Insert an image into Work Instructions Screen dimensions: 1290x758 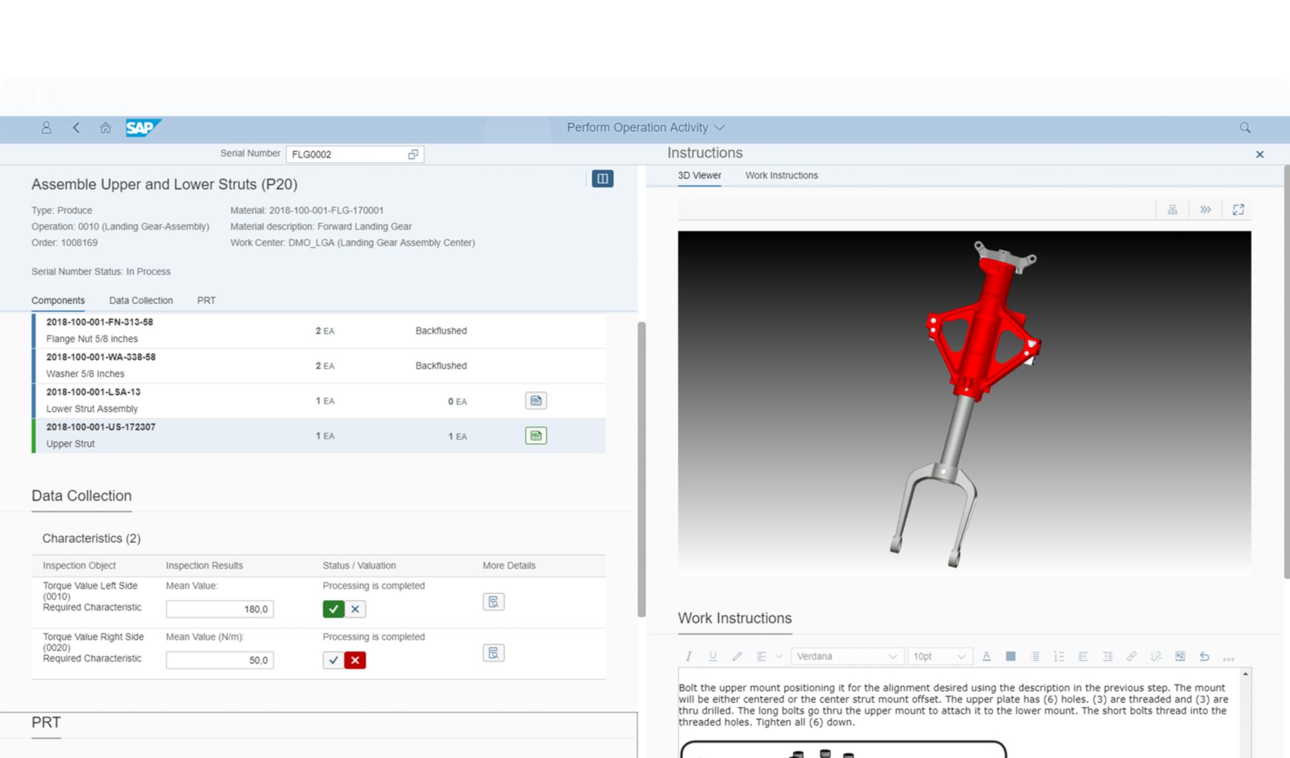(x=1181, y=656)
